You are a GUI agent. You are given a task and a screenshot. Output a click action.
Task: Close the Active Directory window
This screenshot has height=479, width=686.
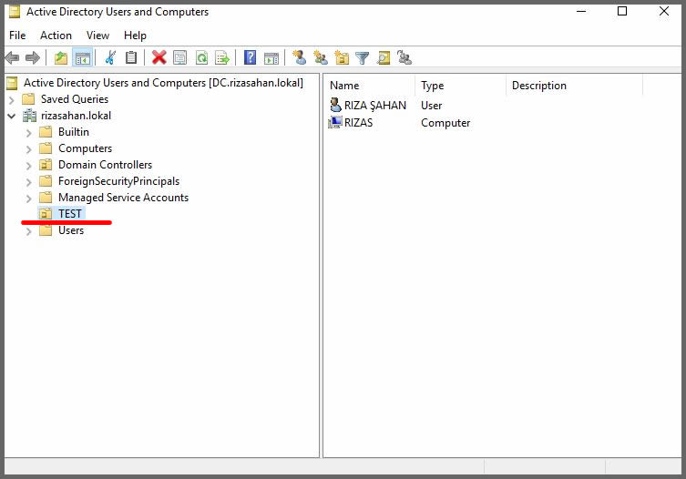664,12
